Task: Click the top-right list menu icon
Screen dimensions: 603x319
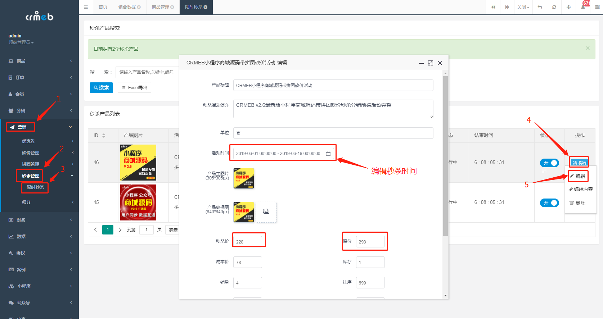Action: click(x=597, y=7)
